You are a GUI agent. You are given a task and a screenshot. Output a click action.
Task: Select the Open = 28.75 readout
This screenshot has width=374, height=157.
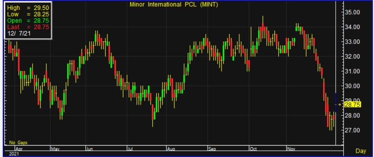[28, 21]
